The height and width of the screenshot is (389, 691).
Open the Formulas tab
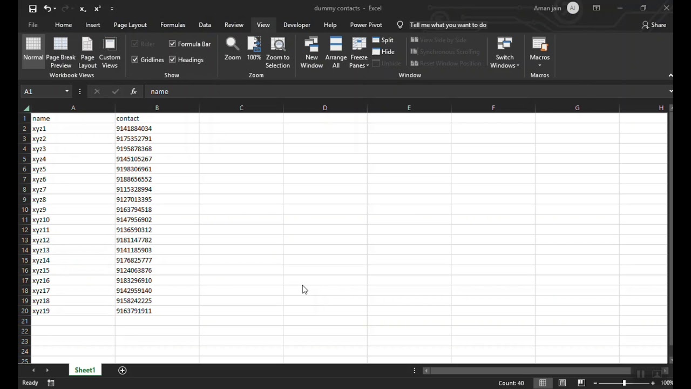click(173, 25)
